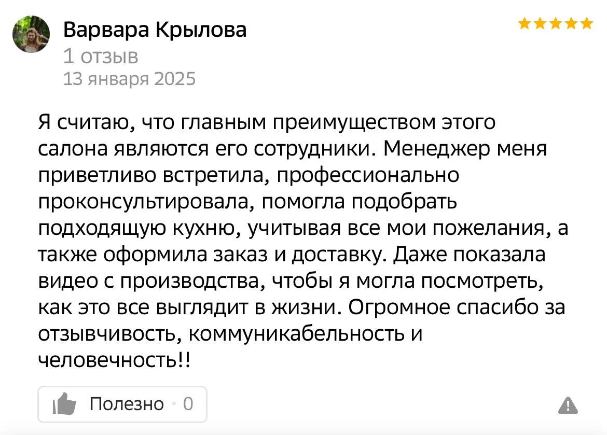The width and height of the screenshot is (607, 435).
Task: Click the second rating star
Action: (x=540, y=23)
